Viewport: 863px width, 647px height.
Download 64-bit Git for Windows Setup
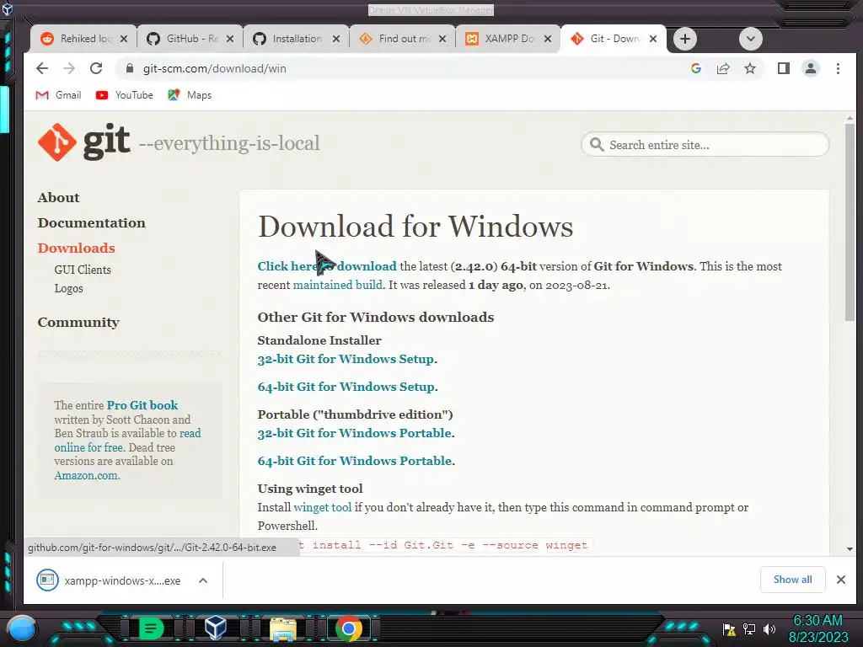(x=346, y=387)
